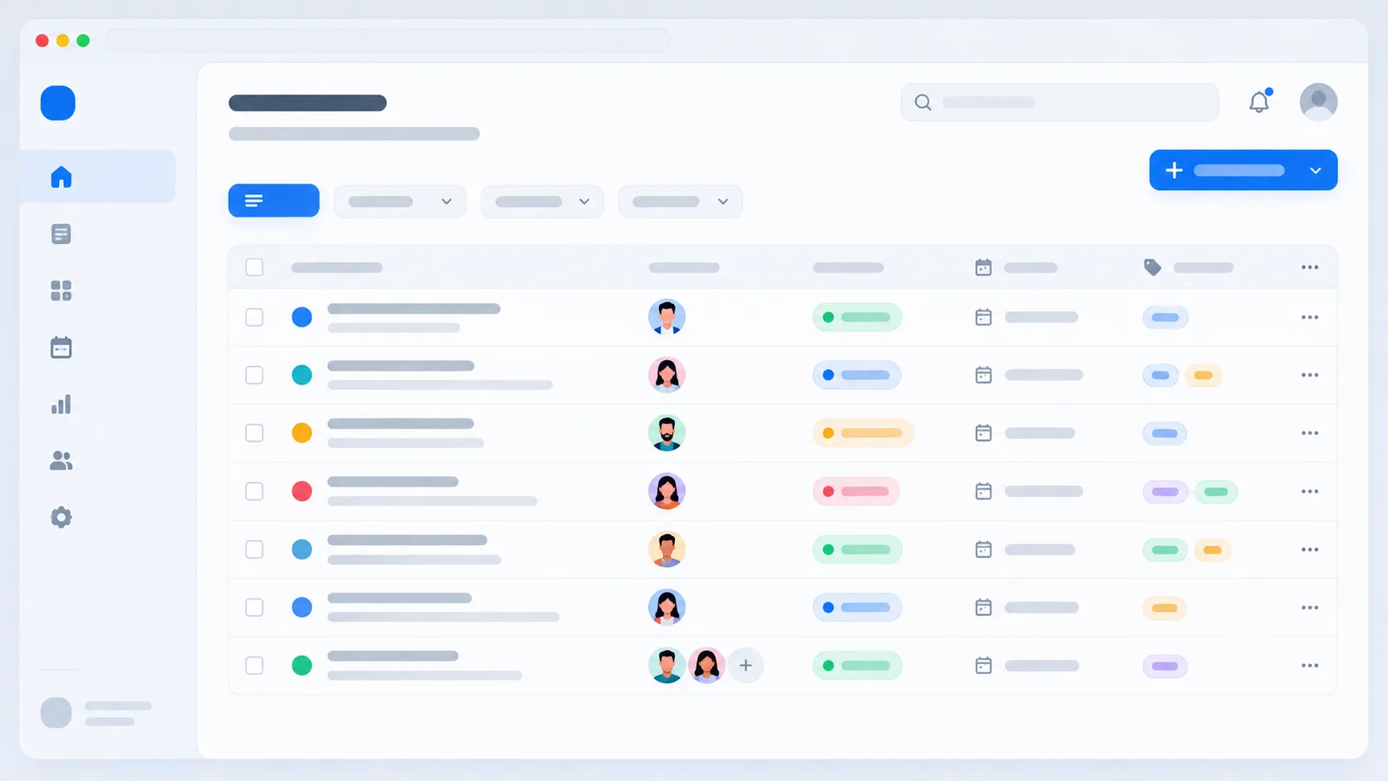1388x781 pixels.
Task: Check the checkbox of the orange-dot row
Action: tap(254, 433)
